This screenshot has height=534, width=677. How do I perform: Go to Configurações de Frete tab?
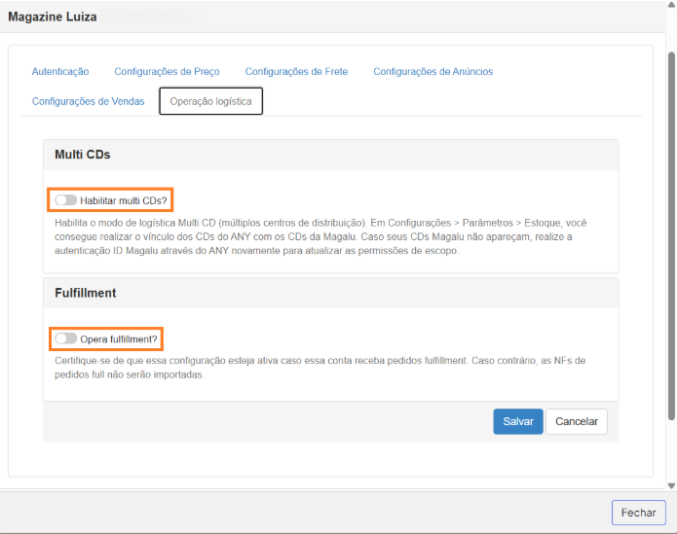[x=296, y=72]
